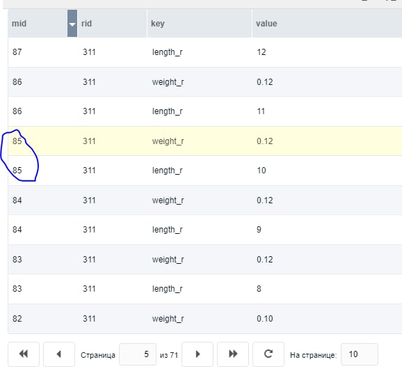This screenshot has height=378, width=402.
Task: Jump to last page of results
Action: 233,354
